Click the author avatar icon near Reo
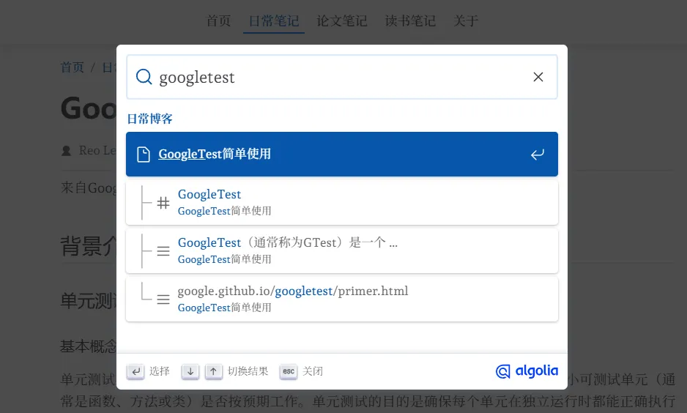687x413 pixels. [66, 151]
